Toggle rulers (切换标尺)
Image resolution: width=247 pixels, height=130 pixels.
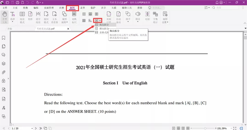74,17
